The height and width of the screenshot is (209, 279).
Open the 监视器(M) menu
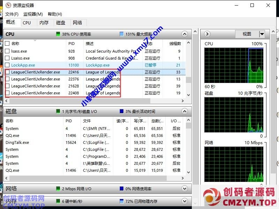pos(33,14)
